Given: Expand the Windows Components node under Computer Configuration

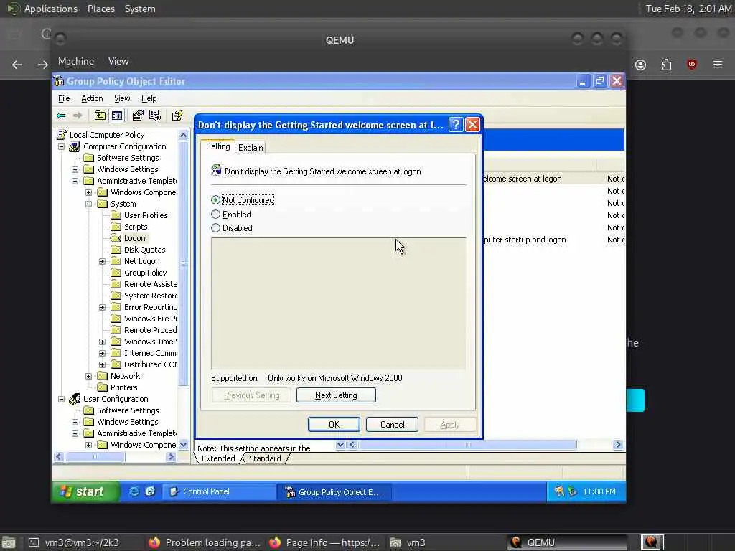Looking at the screenshot, I should tap(88, 192).
